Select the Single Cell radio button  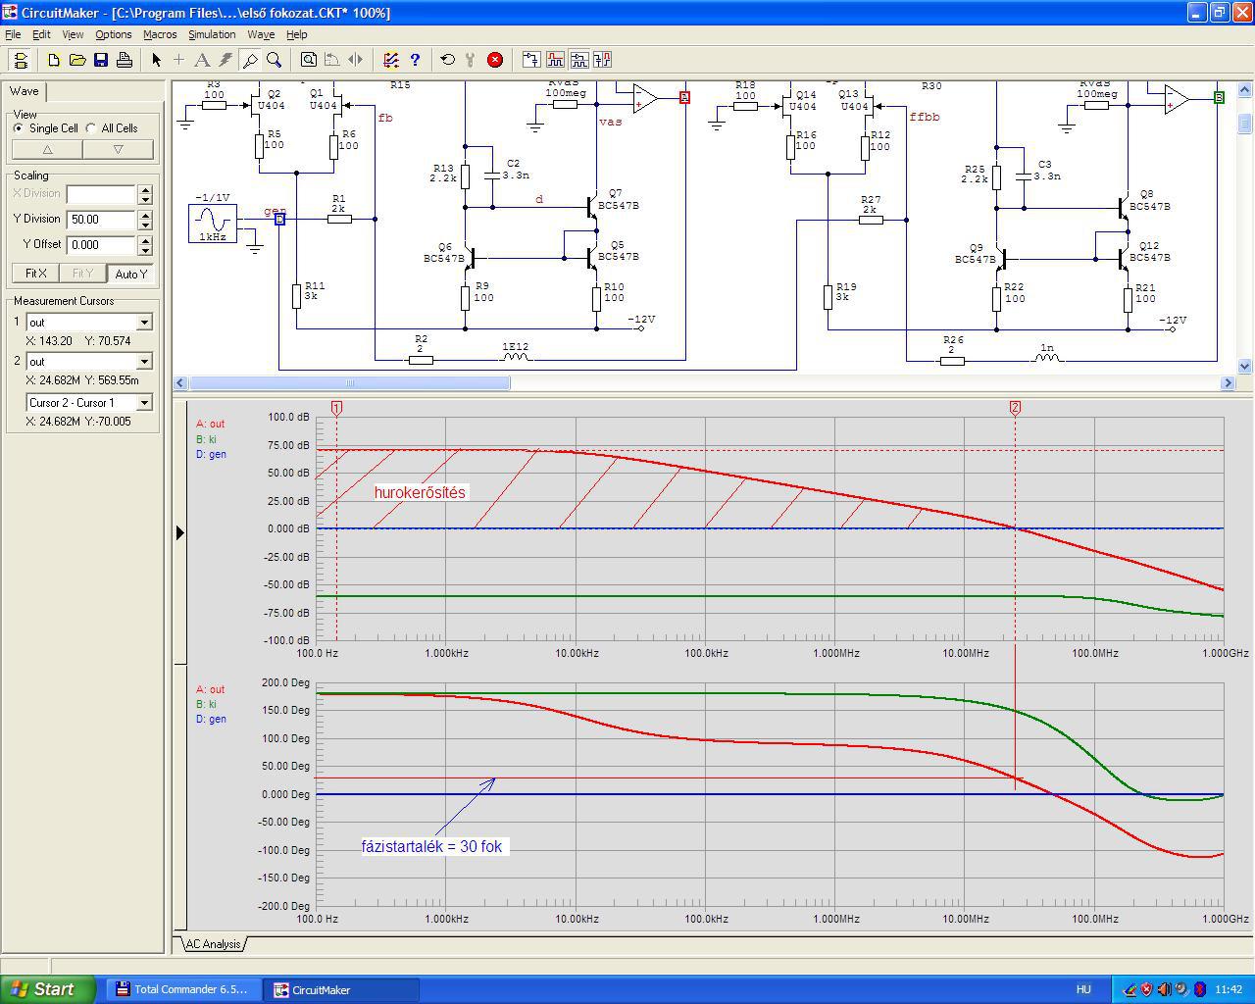click(19, 128)
